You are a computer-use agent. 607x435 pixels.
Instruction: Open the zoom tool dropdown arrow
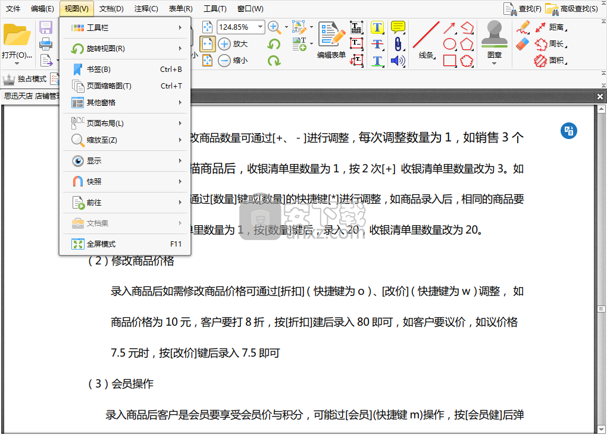point(286,27)
